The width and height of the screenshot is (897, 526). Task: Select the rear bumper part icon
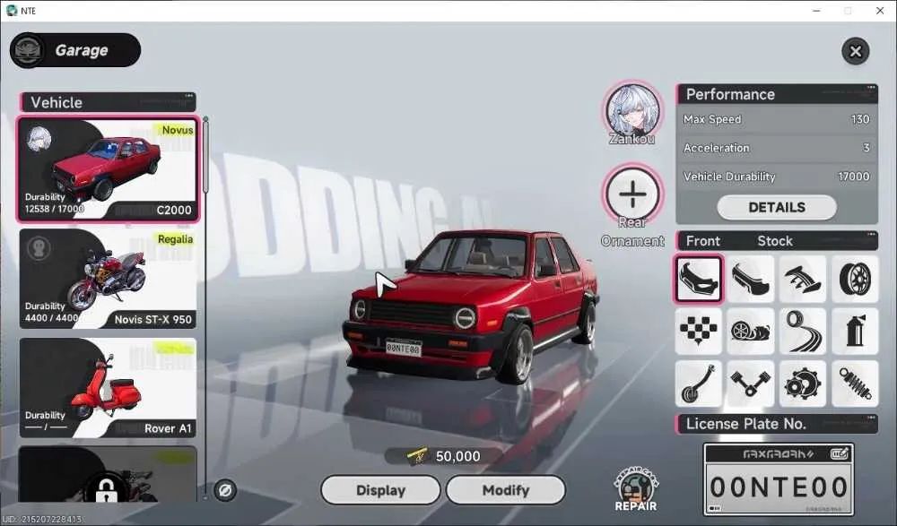click(x=751, y=279)
